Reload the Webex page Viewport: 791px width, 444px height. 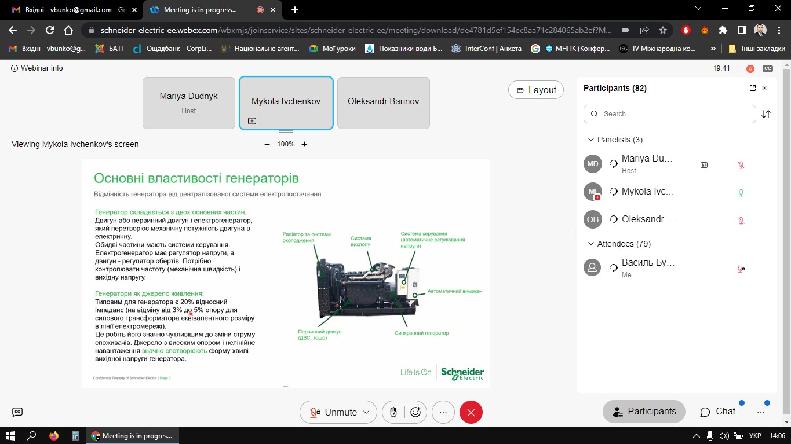50,30
